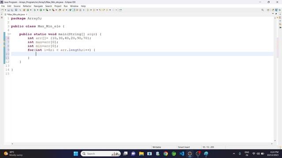Open the Edit menu

[x=9, y=6]
